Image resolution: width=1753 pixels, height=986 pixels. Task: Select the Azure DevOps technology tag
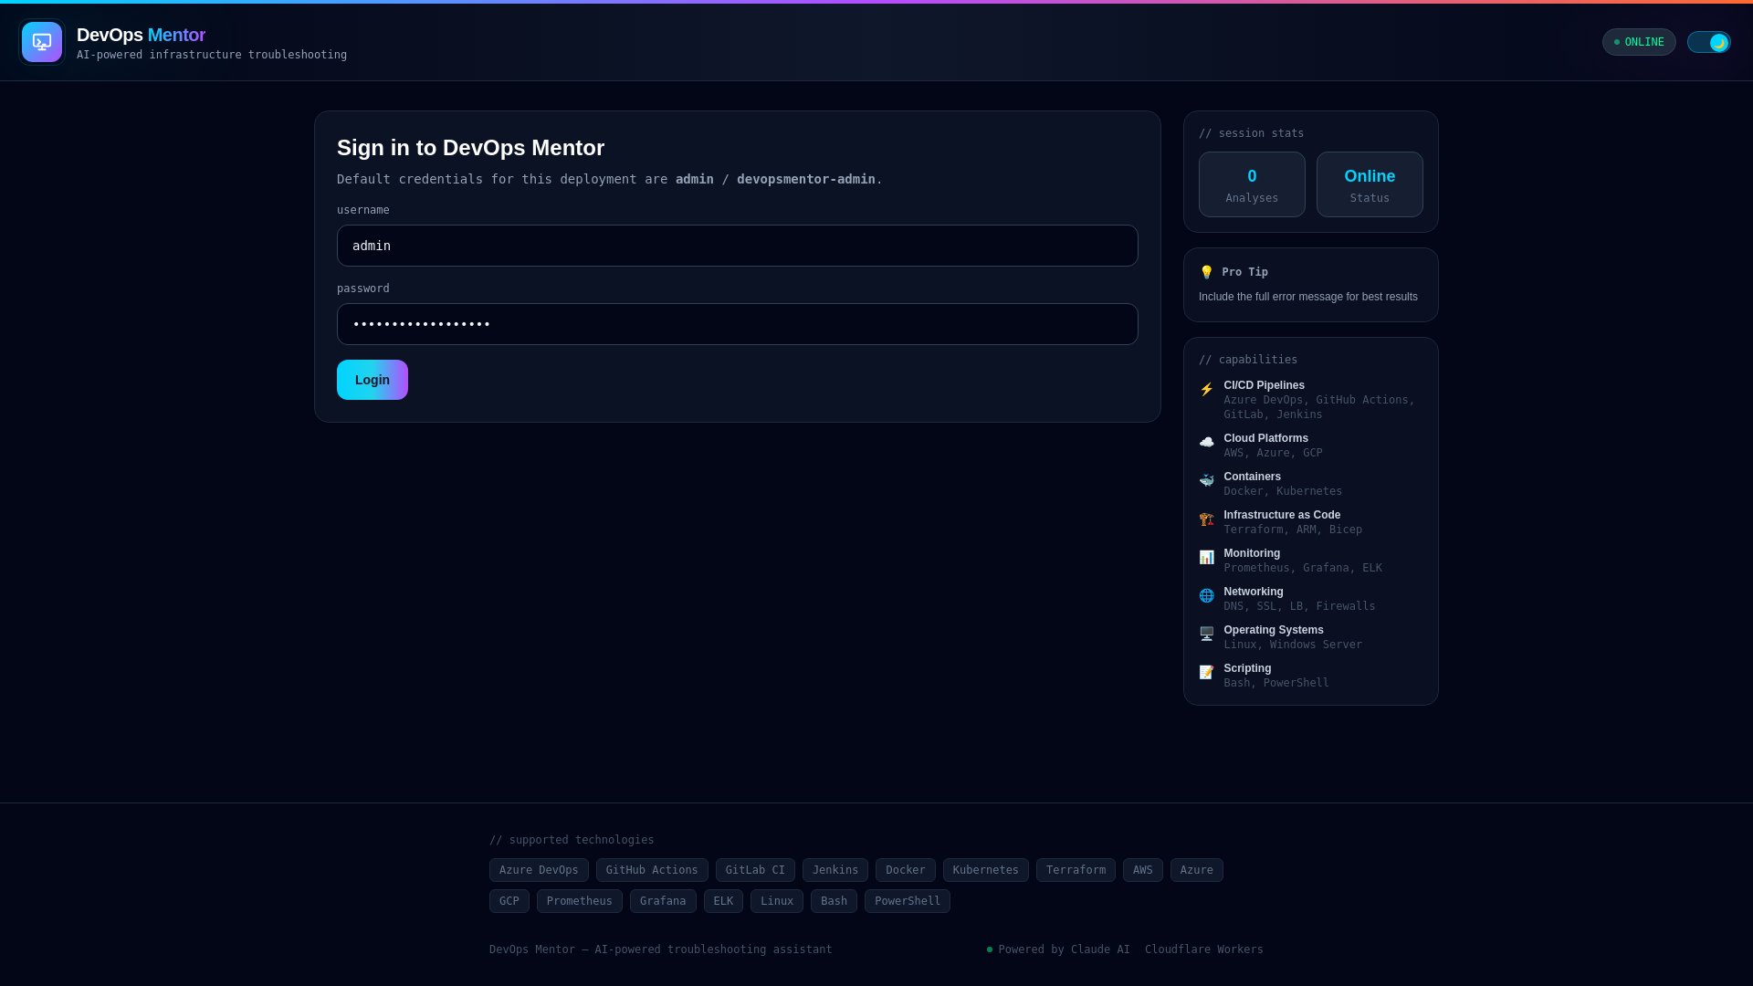pyautogui.click(x=539, y=870)
